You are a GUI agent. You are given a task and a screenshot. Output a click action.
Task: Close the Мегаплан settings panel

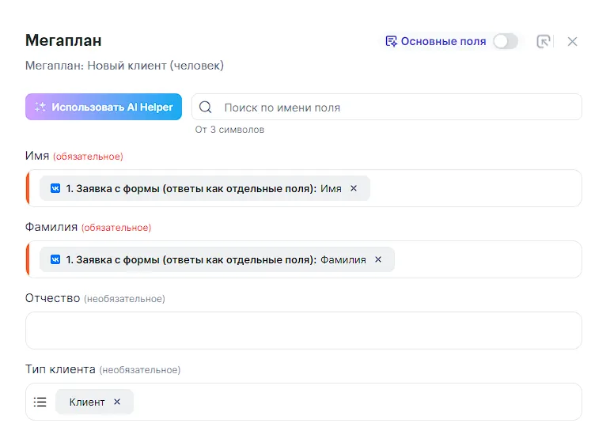click(573, 41)
